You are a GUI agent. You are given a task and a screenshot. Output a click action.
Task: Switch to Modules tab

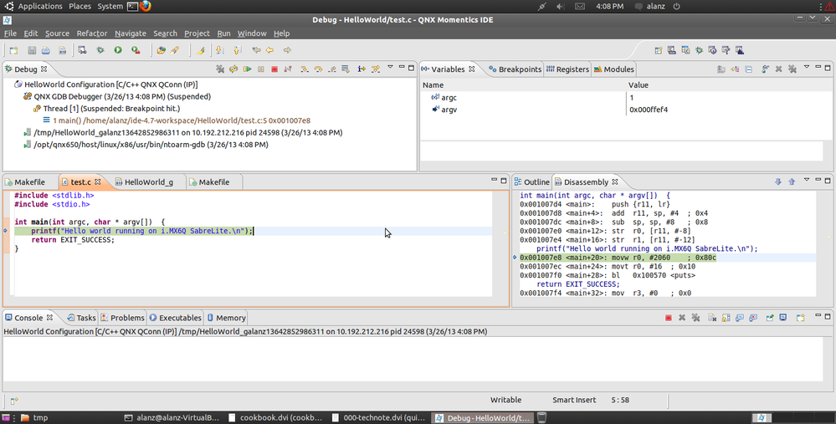coord(613,69)
